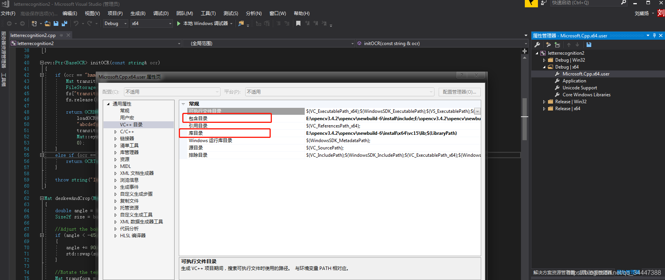Click the 配置管理器(O)... button
Viewport: 665px width, 280px height.
[x=460, y=92]
